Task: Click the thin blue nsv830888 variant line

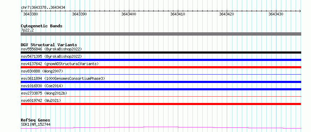Action: [x=161, y=74]
